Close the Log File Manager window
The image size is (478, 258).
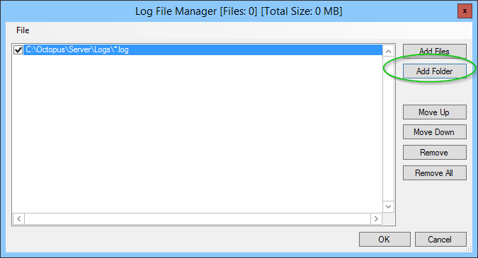[465, 11]
